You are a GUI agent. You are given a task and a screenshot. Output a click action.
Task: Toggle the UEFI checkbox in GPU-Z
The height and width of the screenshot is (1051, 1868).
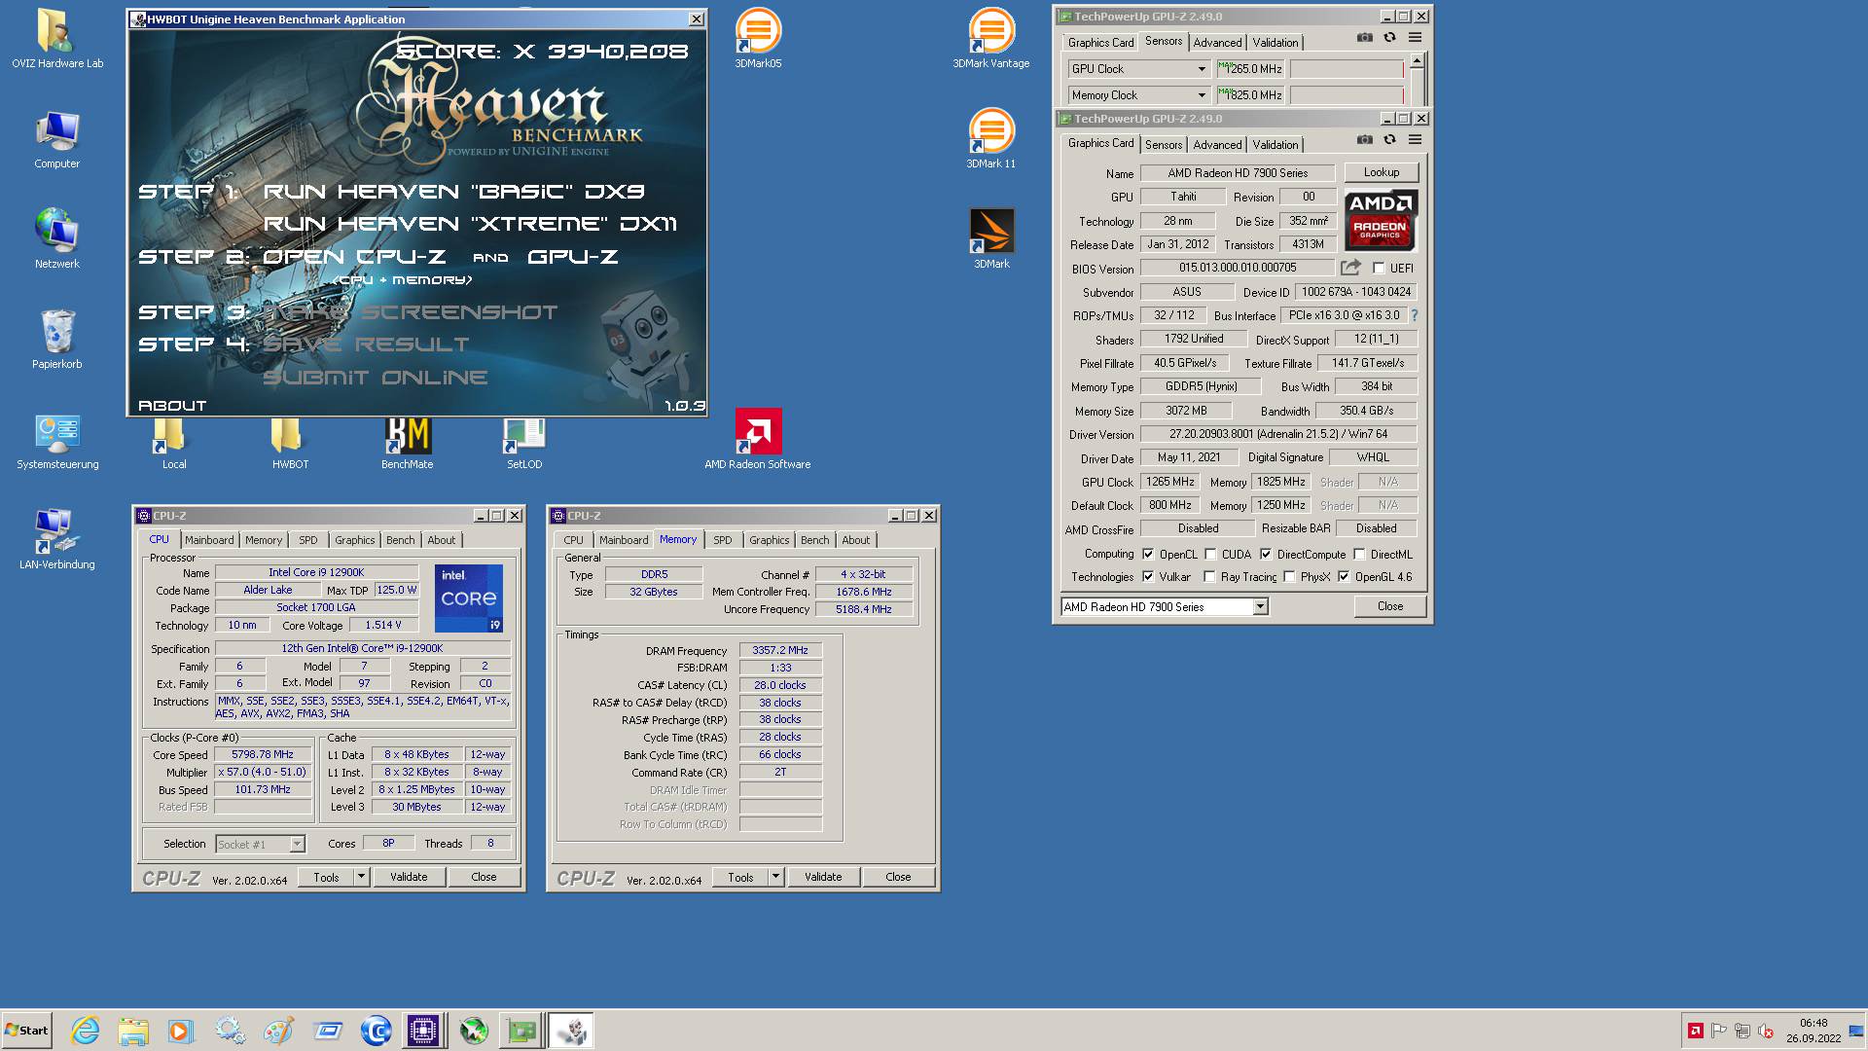tap(1379, 268)
